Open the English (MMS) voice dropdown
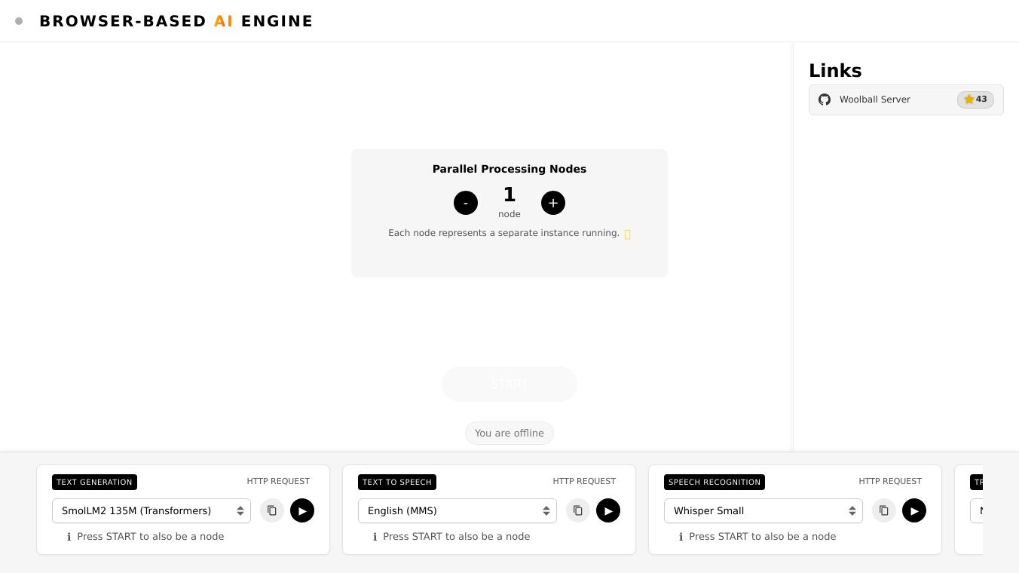1019x573 pixels. tap(457, 510)
